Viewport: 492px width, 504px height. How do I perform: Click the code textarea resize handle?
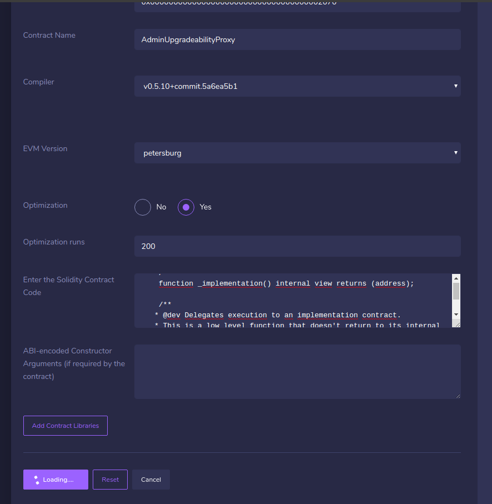click(458, 325)
